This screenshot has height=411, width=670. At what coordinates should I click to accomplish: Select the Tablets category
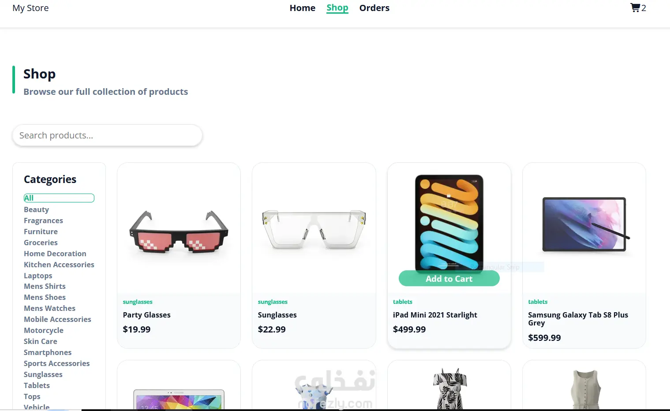pyautogui.click(x=37, y=385)
